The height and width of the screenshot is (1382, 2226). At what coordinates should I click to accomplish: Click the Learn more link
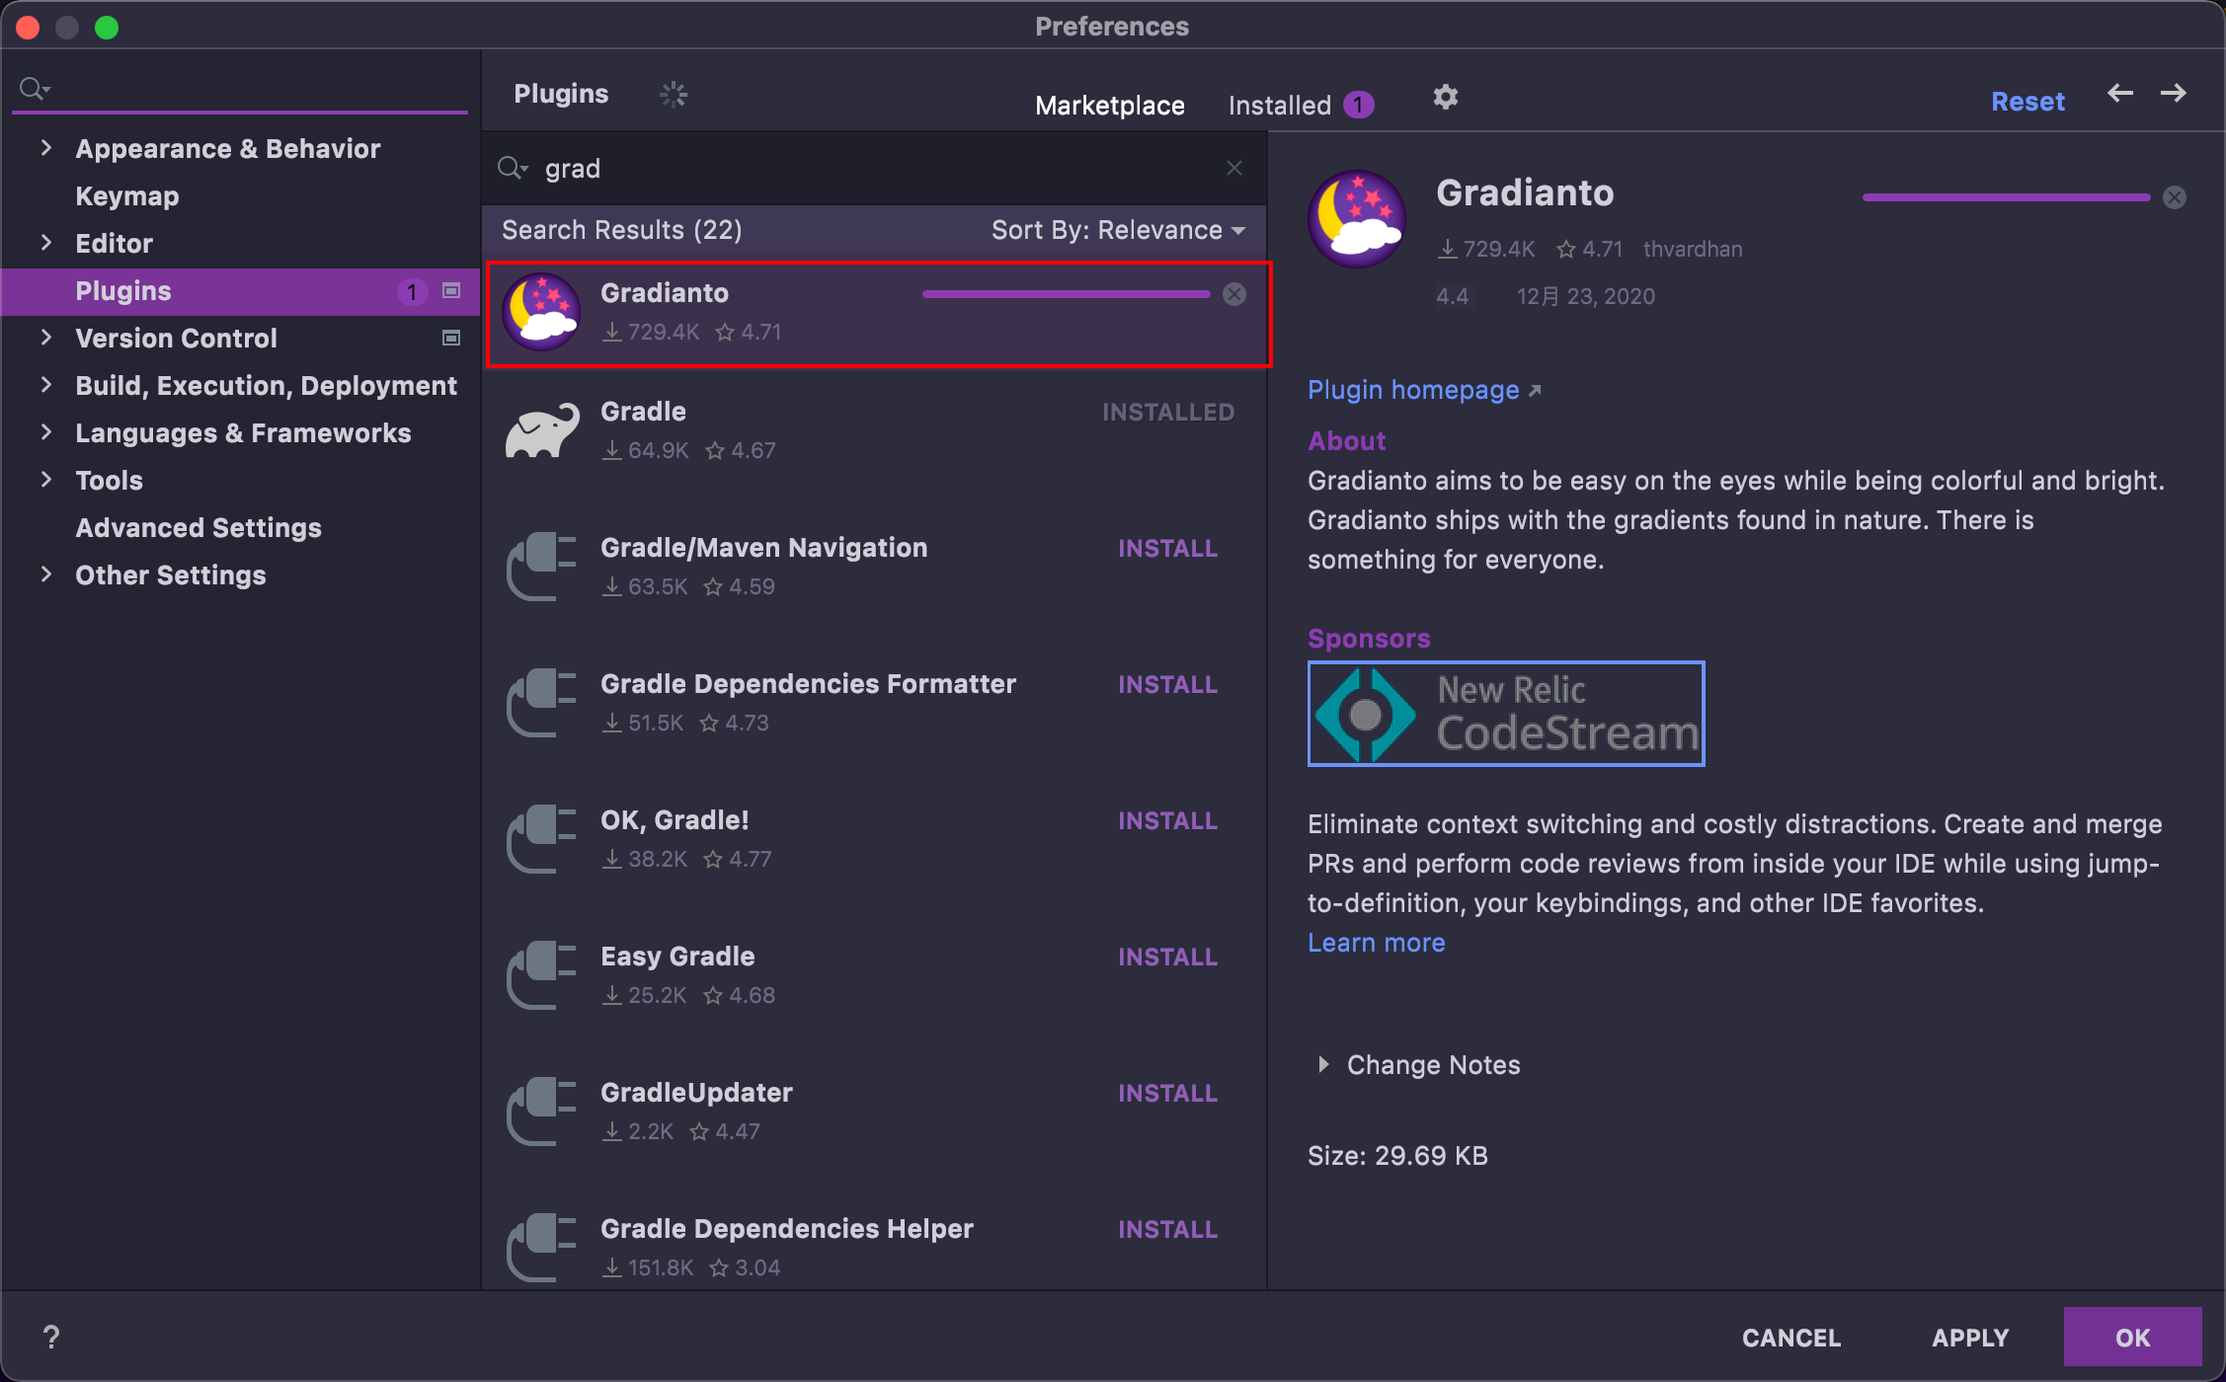pos(1373,941)
